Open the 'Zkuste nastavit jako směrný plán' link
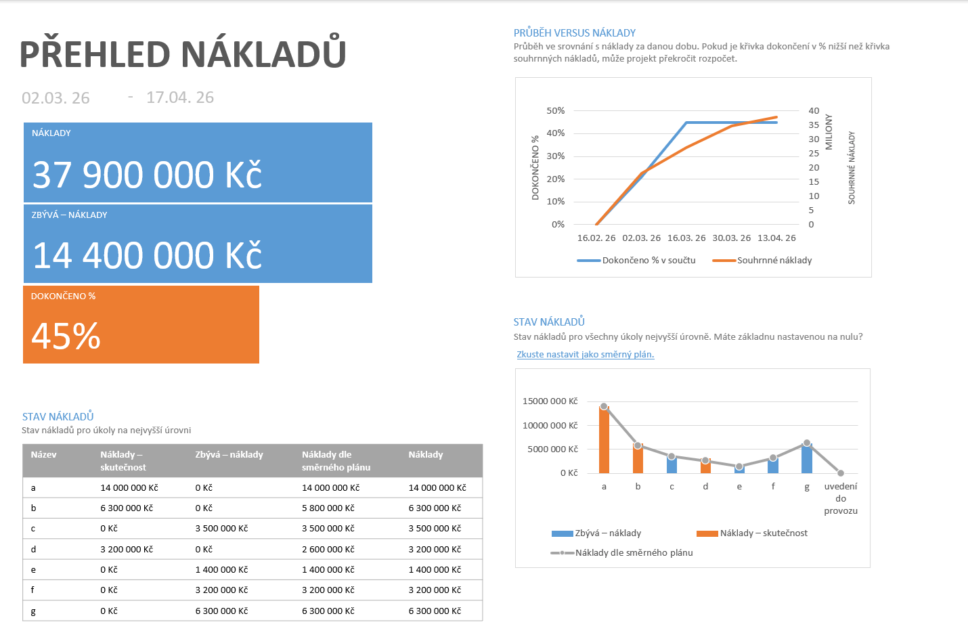 pos(586,354)
